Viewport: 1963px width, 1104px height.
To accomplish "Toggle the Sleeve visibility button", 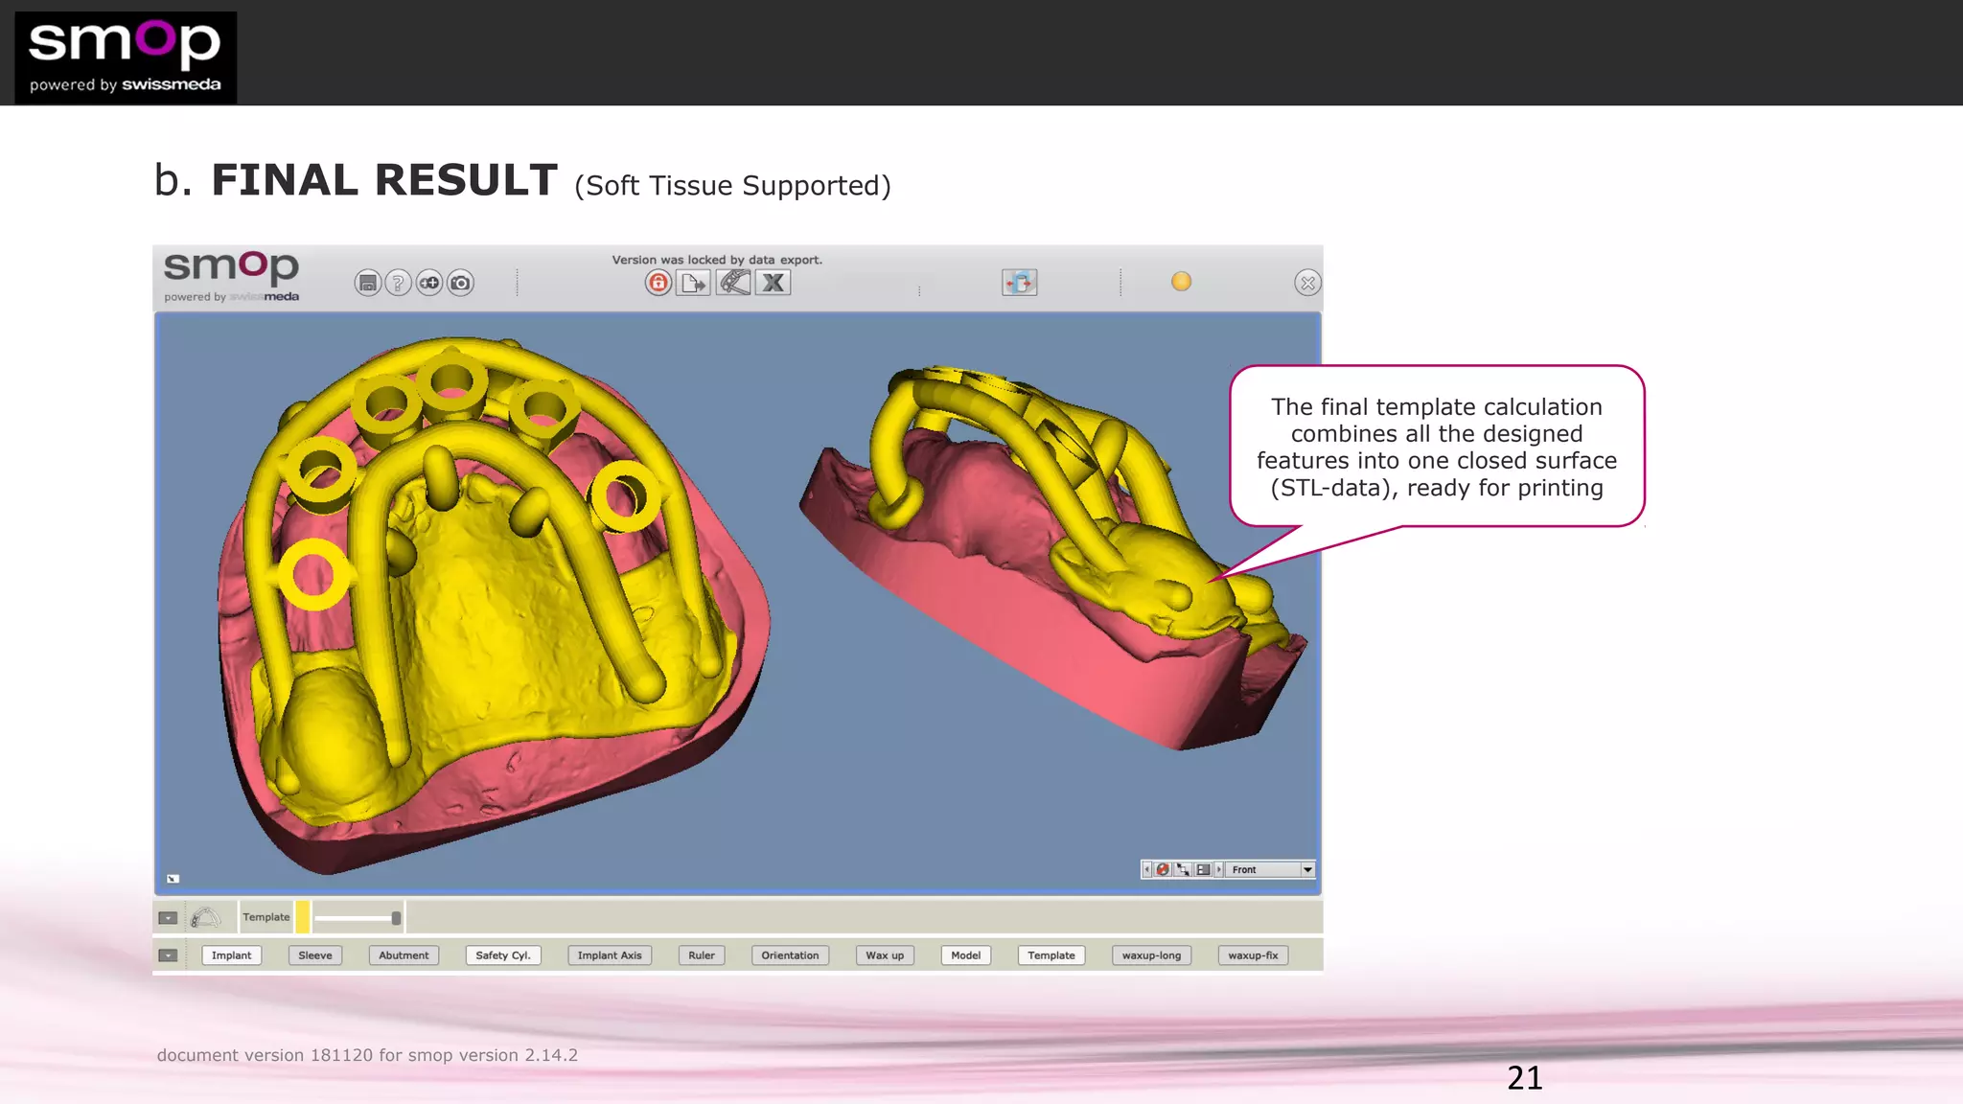I will 315,955.
